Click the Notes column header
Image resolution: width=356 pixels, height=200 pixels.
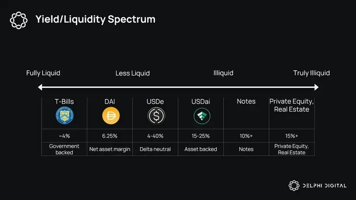[246, 101]
